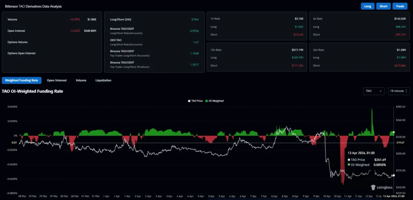Image resolution: width=413 pixels, height=200 pixels.
Task: Click the green OI-Weighted marker dot
Action: 394,133
